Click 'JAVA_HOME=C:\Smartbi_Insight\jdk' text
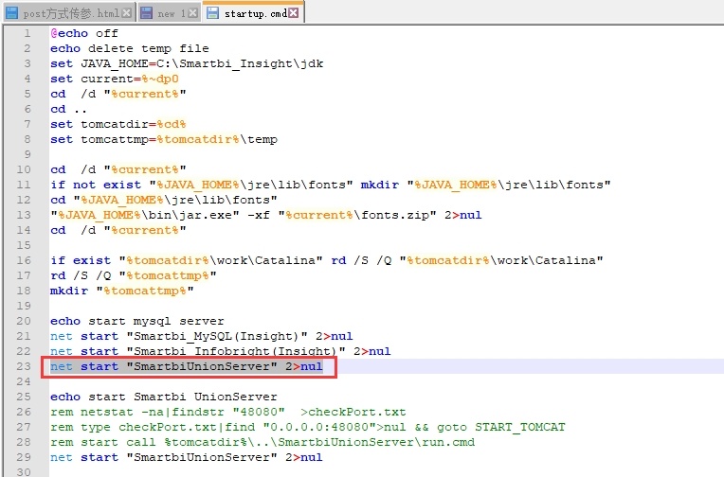The image size is (724, 477). click(x=202, y=63)
